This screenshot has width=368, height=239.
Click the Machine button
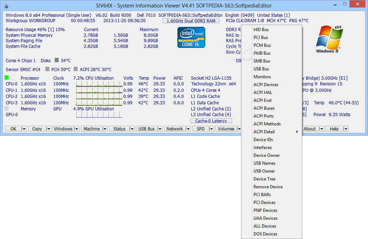coord(92,129)
